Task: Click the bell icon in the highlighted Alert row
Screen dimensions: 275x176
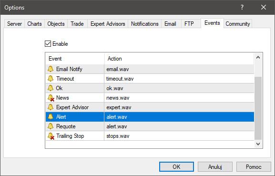Action: [51, 116]
